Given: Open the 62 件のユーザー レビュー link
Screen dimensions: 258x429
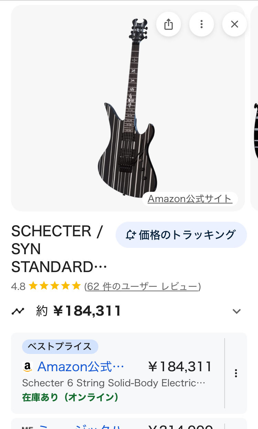Looking at the screenshot, I should point(142,286).
